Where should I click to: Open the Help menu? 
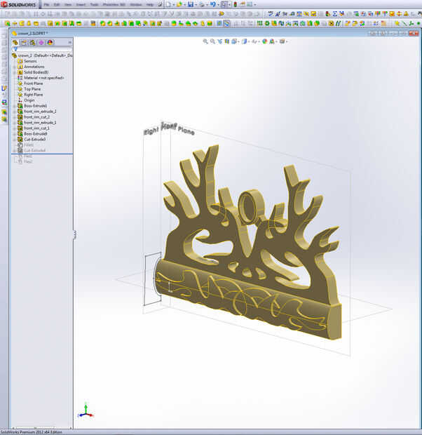coord(150,4)
